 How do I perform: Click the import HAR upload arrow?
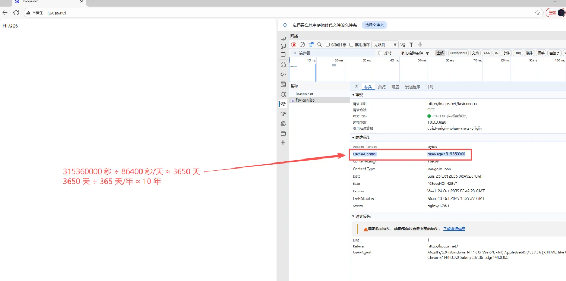411,44
